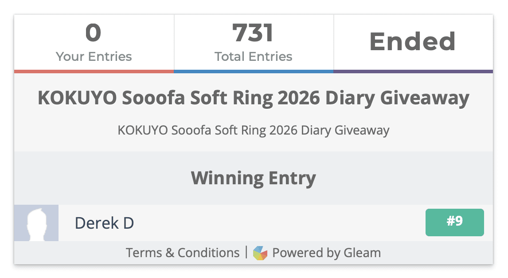Screen dimensions: 508x278
Task: Click the Gleam logo icon
Action: point(260,253)
